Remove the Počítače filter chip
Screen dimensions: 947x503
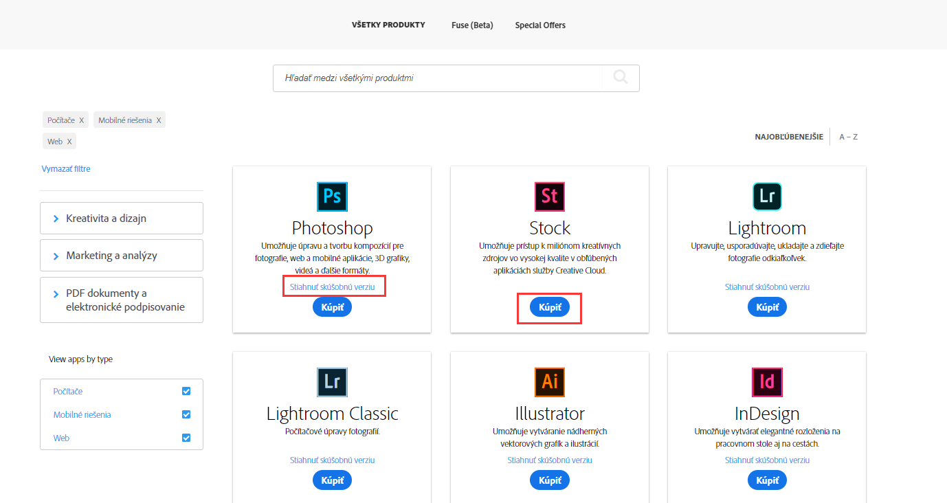(x=82, y=120)
